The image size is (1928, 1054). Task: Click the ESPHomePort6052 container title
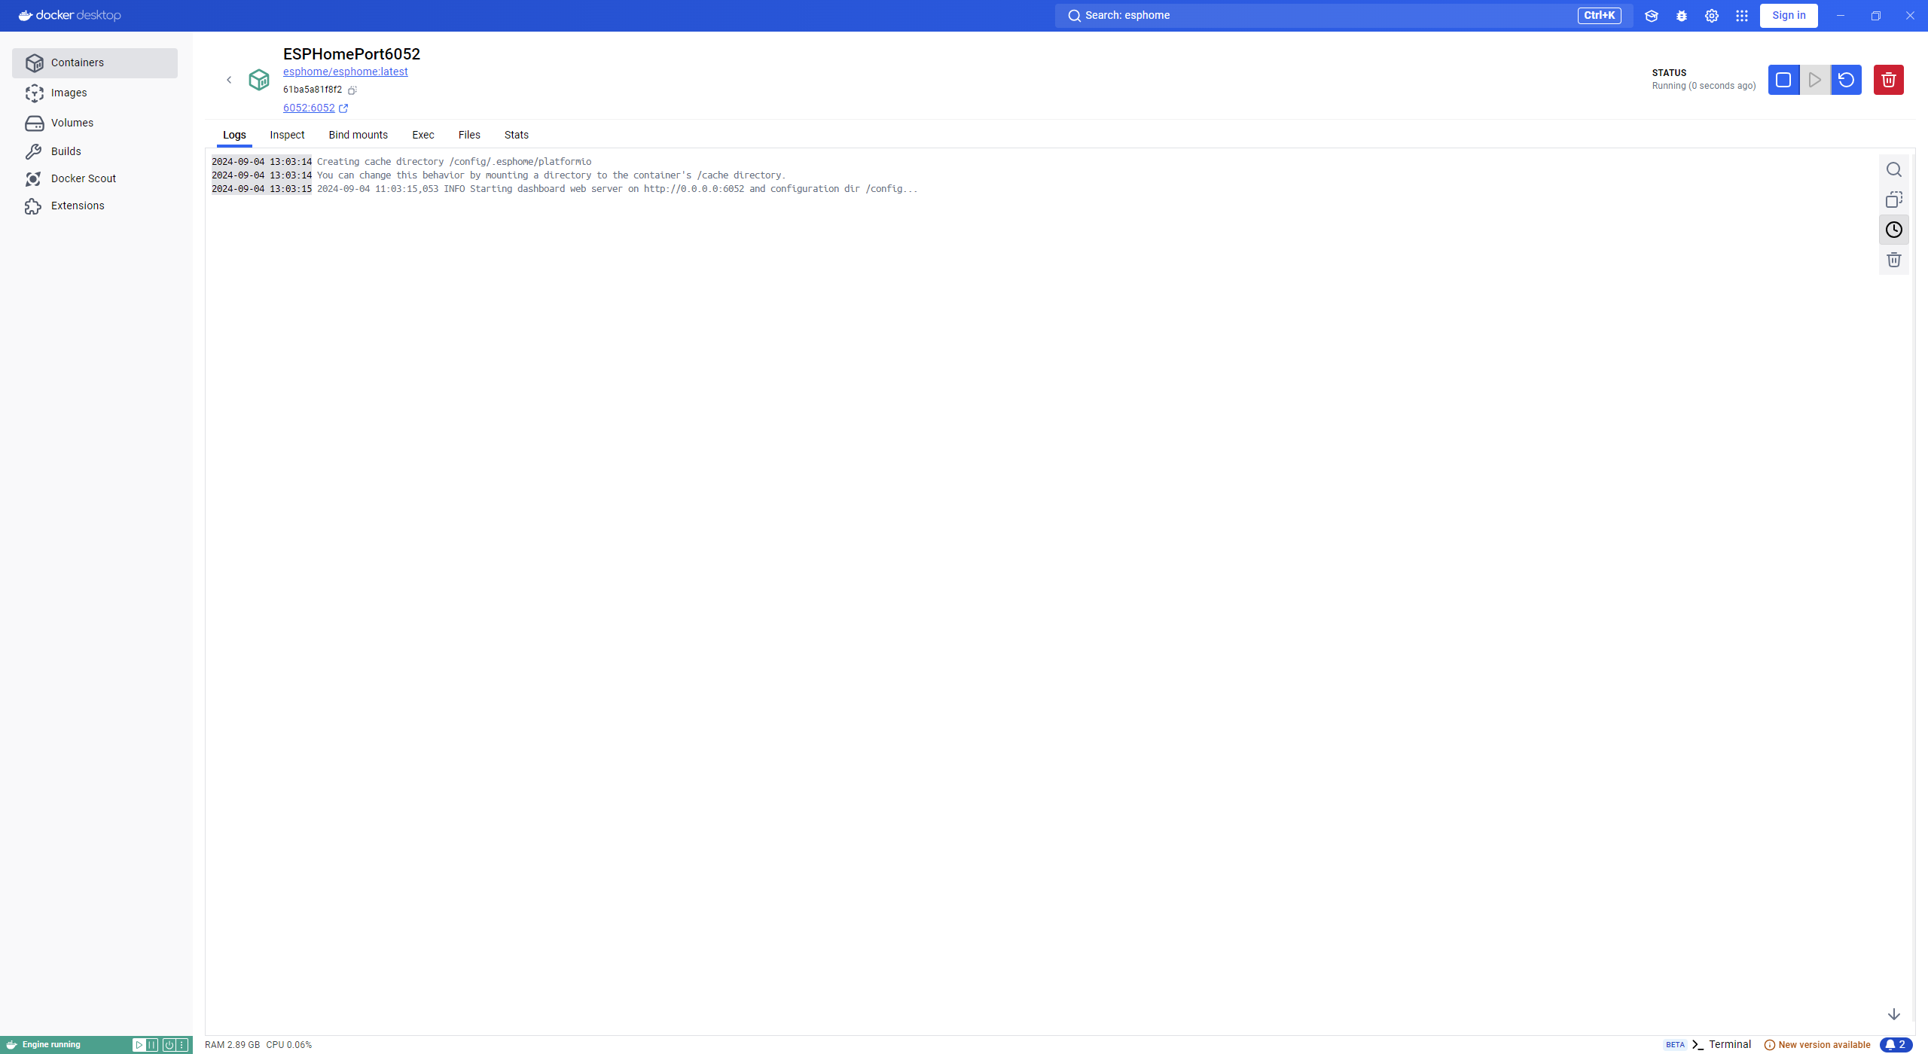[x=351, y=54]
